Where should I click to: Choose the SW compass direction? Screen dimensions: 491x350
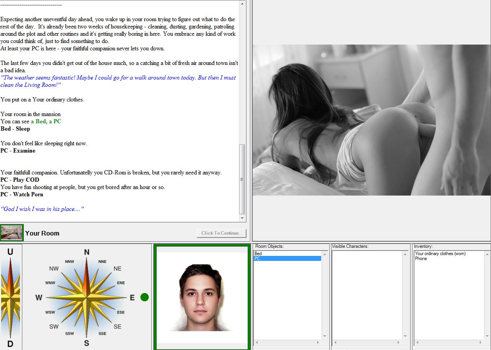54,327
